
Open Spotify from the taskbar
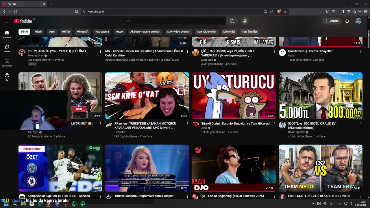pos(83,204)
